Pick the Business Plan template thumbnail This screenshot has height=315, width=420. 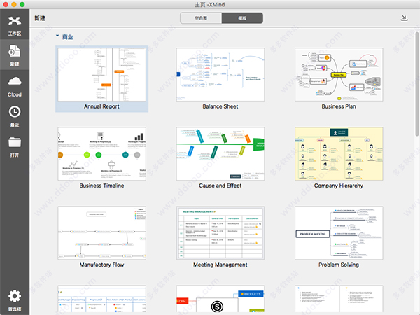pos(339,74)
